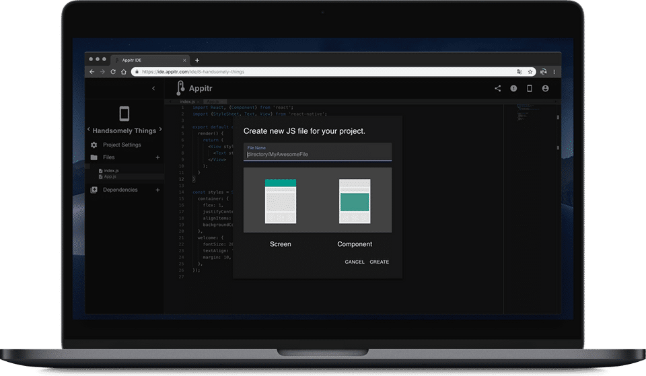Cancel the new file dialog
Viewport: 646px width, 376px height.
(x=355, y=262)
